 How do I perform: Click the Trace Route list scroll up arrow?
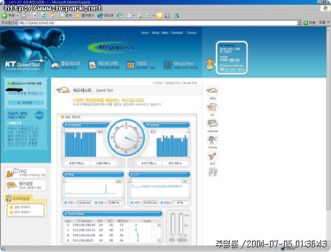click(159, 225)
